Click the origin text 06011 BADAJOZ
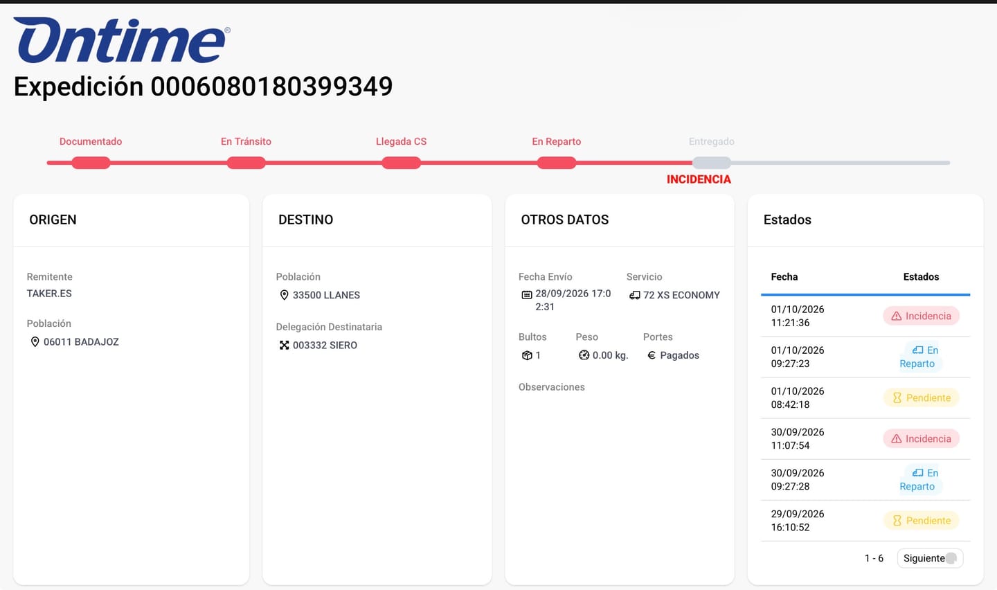 coord(81,342)
